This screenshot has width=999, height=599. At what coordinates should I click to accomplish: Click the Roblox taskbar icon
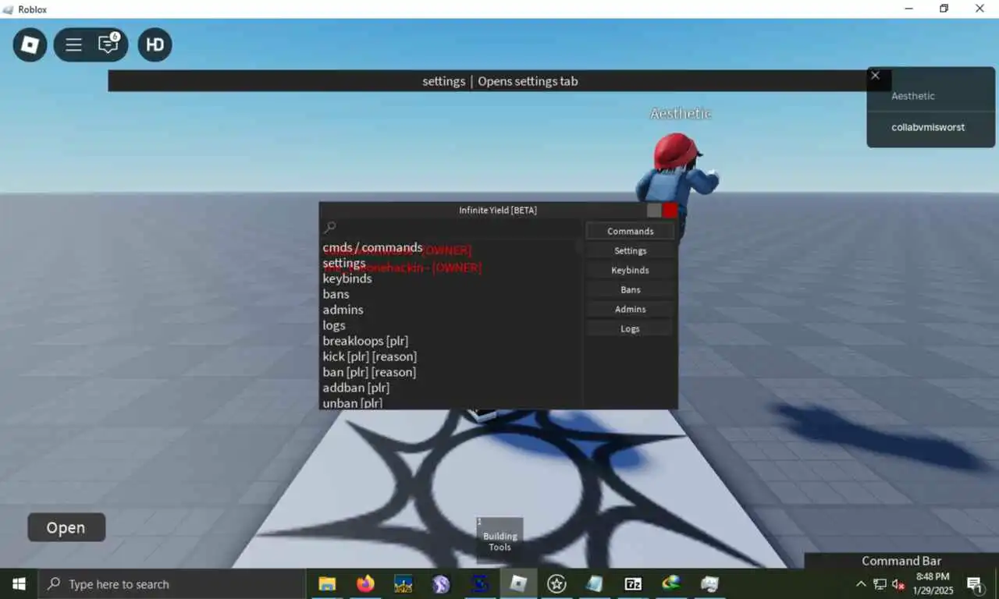pyautogui.click(x=518, y=583)
